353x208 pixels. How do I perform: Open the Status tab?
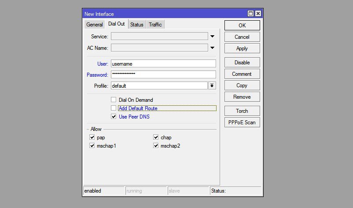[137, 25]
